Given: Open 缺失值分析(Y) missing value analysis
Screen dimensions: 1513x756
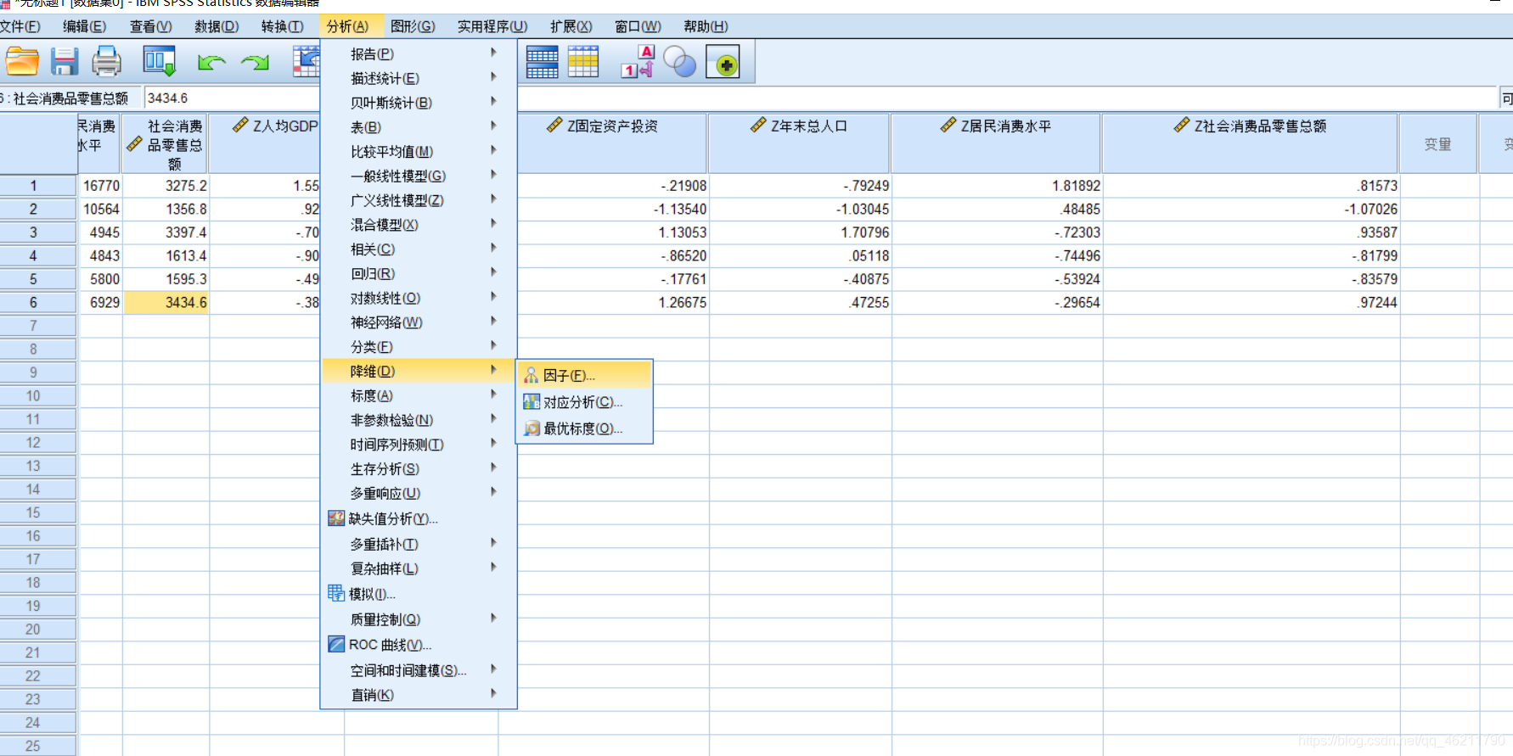Looking at the screenshot, I should [419, 518].
